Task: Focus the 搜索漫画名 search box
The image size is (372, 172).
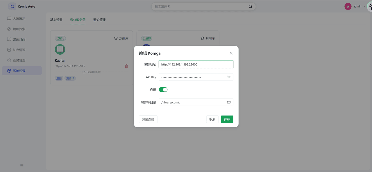Action: pos(203,6)
